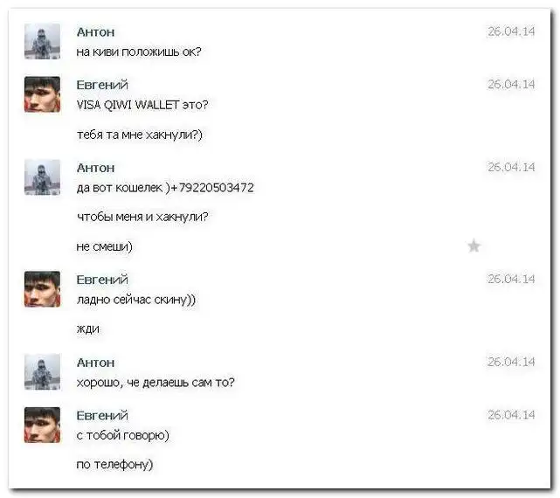Viewport: 560px width, 498px height.
Task: Open the Антон name link above 'да вот кошелек'
Action: tap(96, 168)
